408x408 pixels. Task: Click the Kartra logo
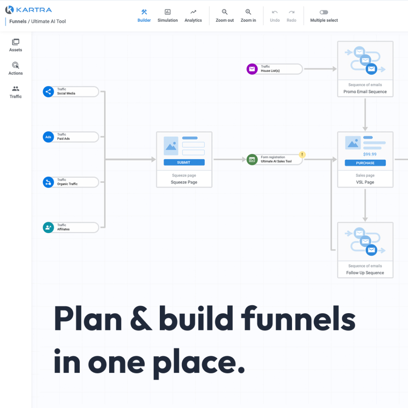pos(29,10)
